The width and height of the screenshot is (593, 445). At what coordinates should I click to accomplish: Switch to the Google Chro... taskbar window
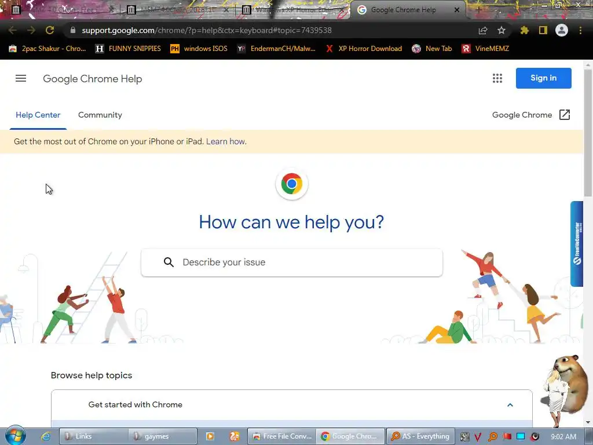pyautogui.click(x=350, y=436)
